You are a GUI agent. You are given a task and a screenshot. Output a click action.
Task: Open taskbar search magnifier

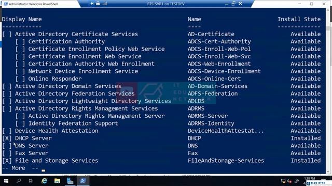pyautogui.click(x=19, y=181)
